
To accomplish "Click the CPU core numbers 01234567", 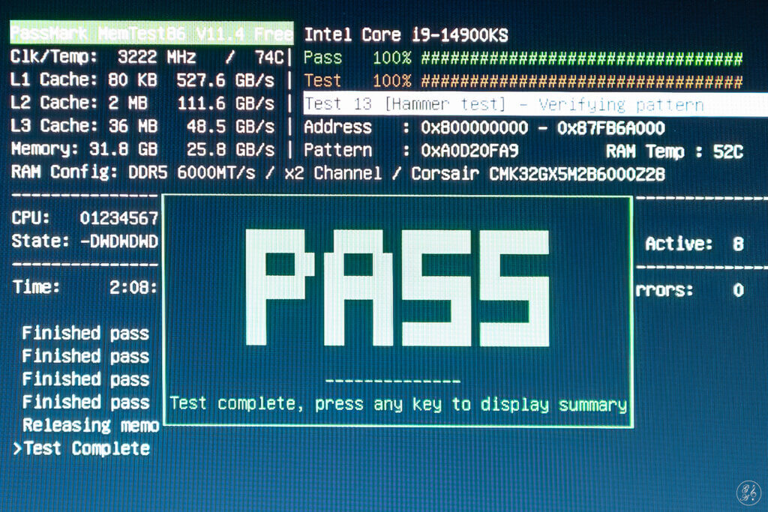I will coord(119,218).
